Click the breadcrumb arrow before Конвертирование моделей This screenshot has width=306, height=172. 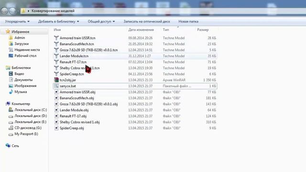click(x=29, y=11)
